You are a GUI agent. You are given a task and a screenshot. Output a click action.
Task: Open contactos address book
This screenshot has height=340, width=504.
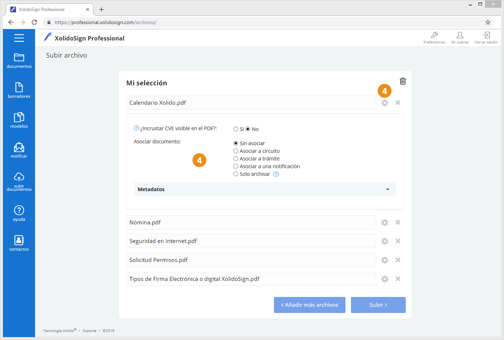coord(19,243)
